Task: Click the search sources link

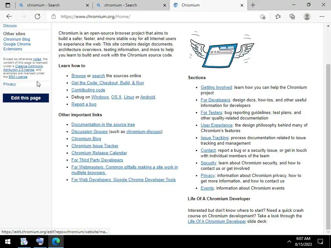Action: click(98, 76)
